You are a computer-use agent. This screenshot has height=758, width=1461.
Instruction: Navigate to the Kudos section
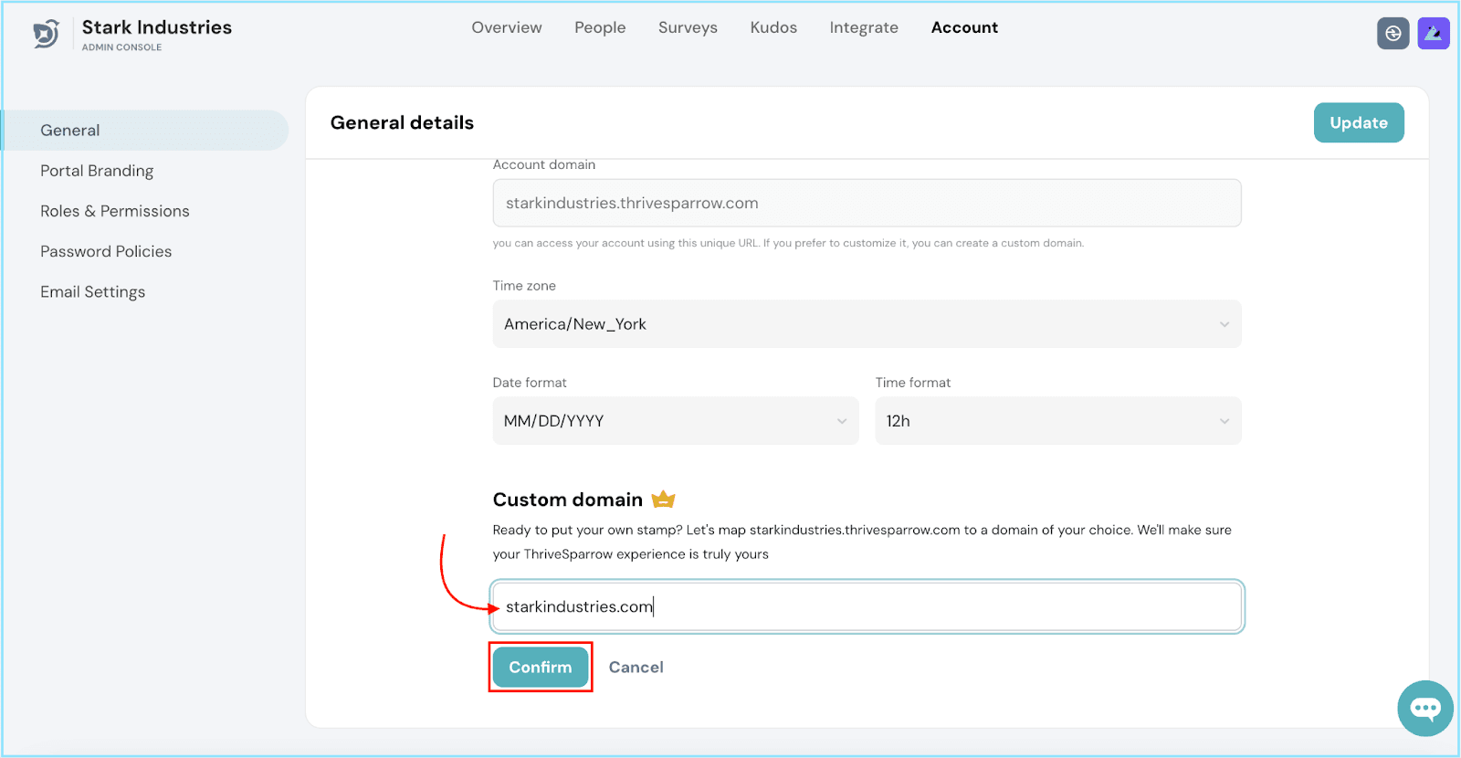tap(773, 27)
